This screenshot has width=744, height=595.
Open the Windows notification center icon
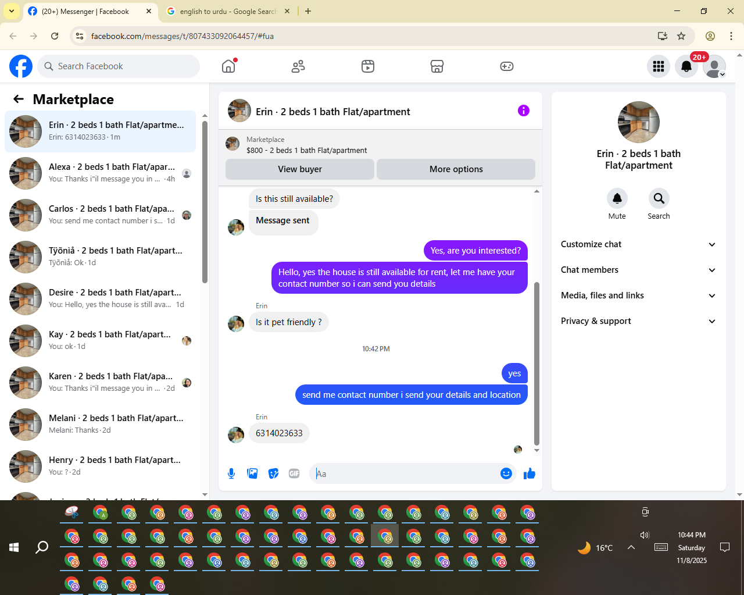coord(725,547)
